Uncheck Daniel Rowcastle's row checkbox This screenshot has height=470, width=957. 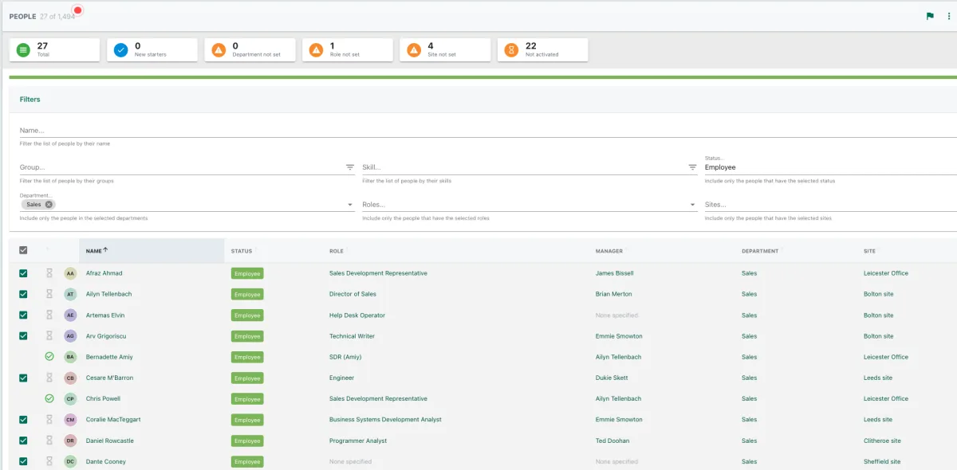tap(23, 441)
